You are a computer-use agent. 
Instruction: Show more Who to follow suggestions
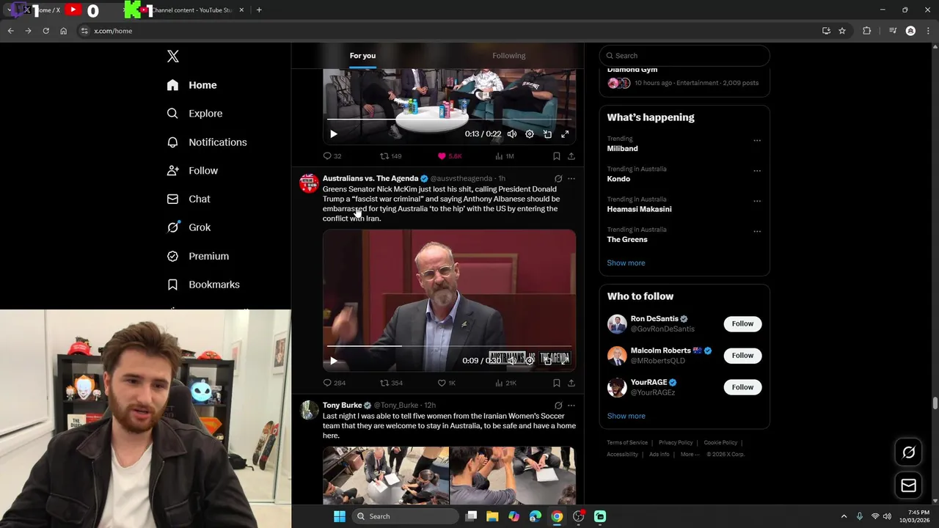coord(626,417)
